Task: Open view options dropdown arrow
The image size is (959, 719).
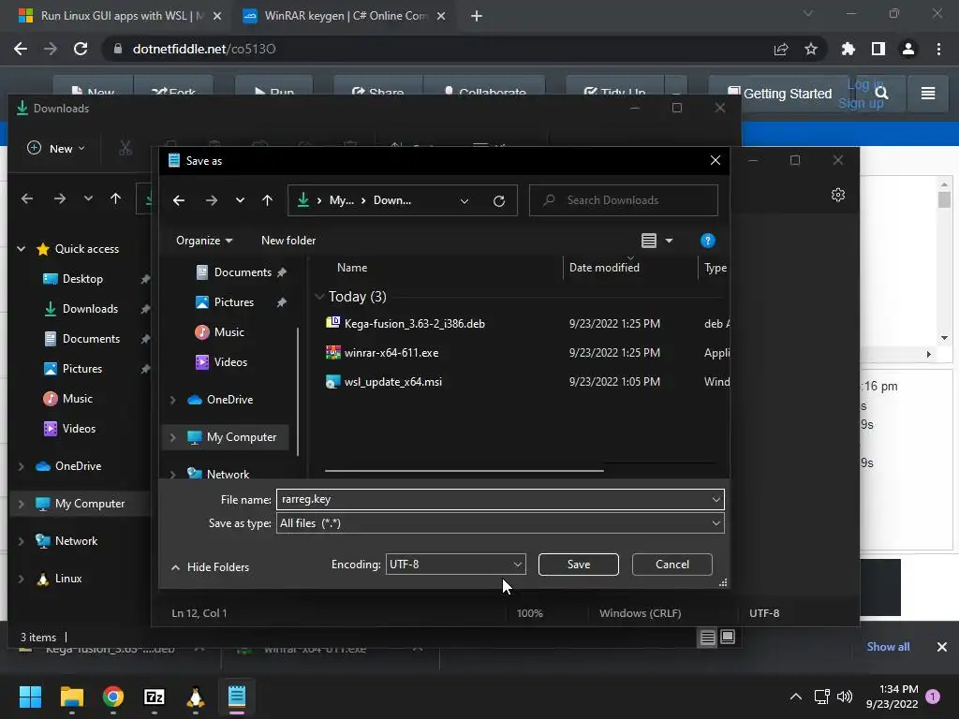Action: click(669, 241)
